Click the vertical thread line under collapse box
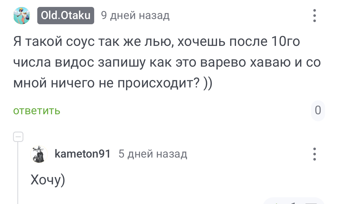The width and height of the screenshot is (338, 204). click(18, 173)
